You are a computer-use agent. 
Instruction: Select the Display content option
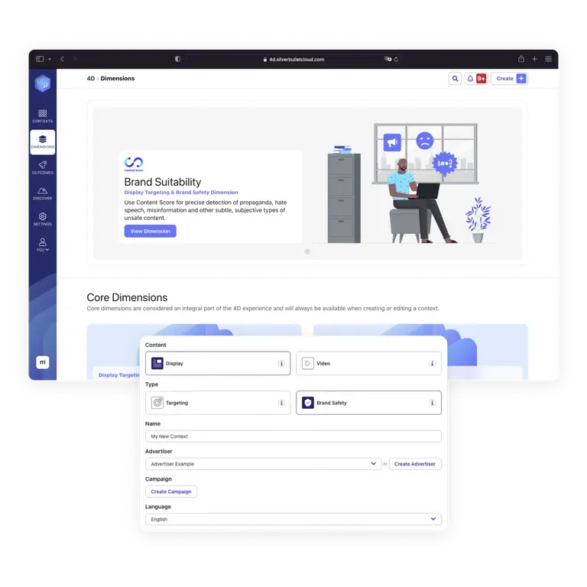[x=218, y=363]
